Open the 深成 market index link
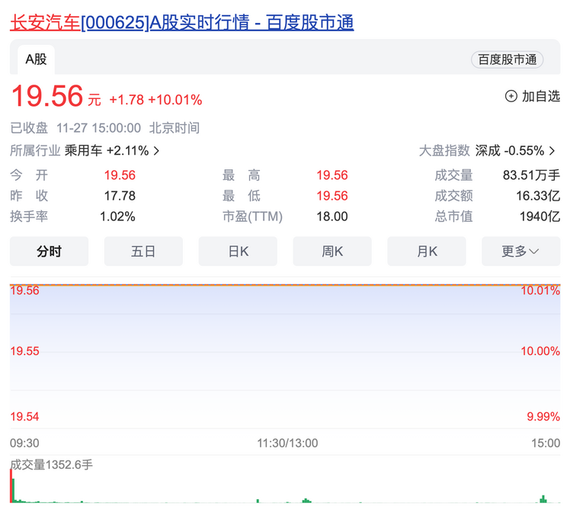This screenshot has width=567, height=513. 489,151
